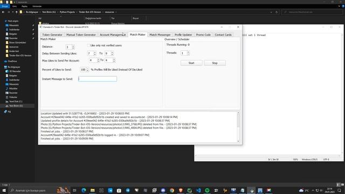The image size is (345, 194).
Task: Select the Match Maker tab
Action: (x=137, y=34)
